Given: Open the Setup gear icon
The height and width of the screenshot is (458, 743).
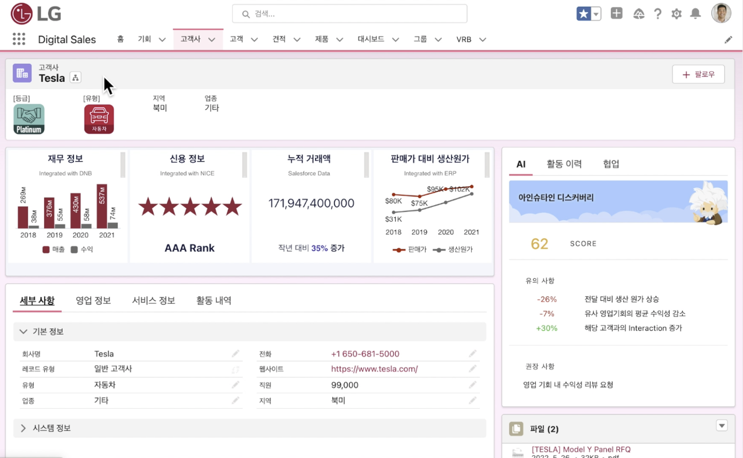Looking at the screenshot, I should tap(676, 14).
